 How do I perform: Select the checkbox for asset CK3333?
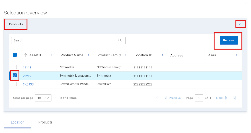click(15, 84)
